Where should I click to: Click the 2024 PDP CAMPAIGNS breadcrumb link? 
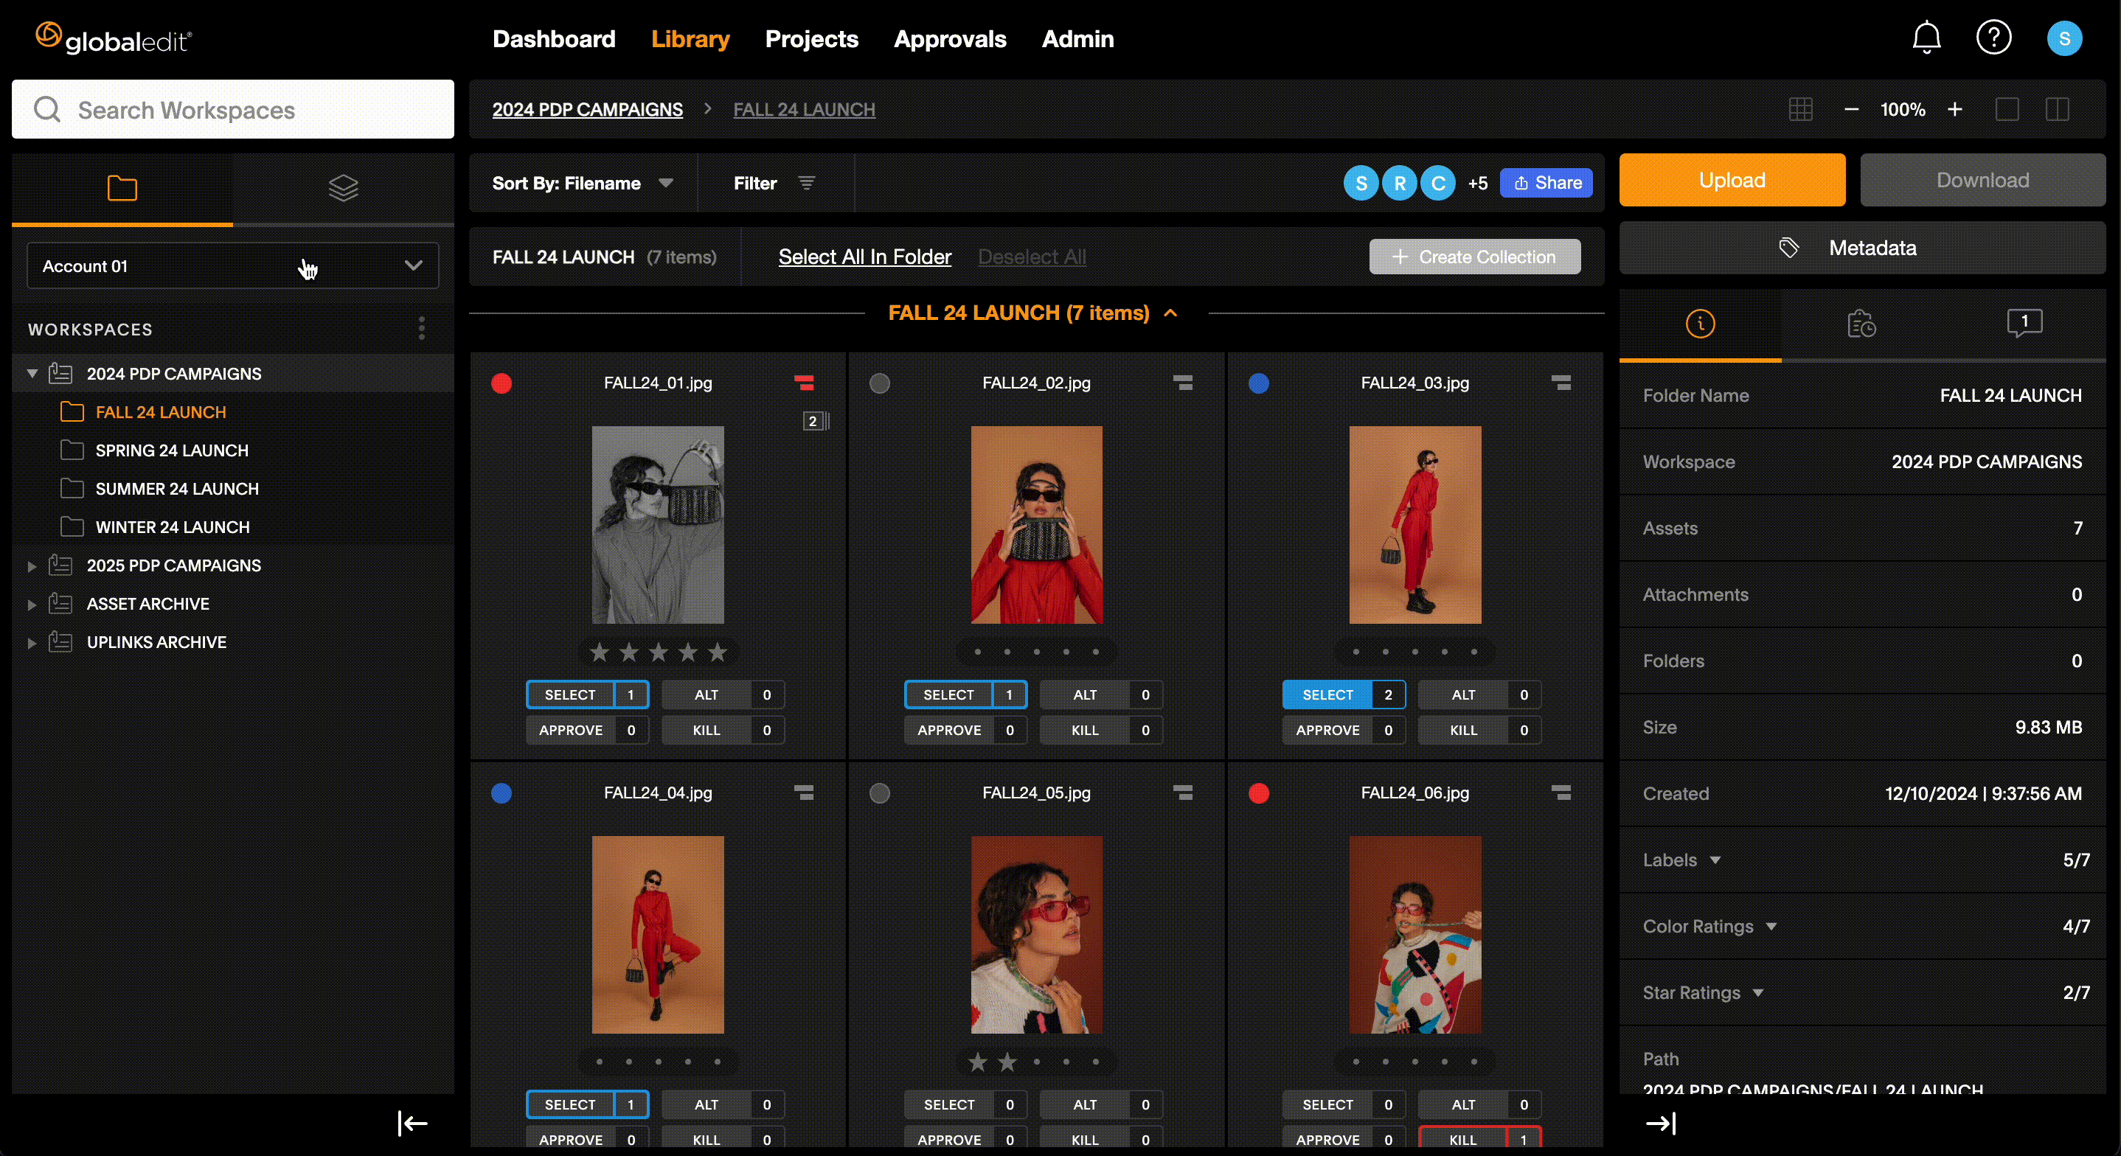[x=587, y=110]
